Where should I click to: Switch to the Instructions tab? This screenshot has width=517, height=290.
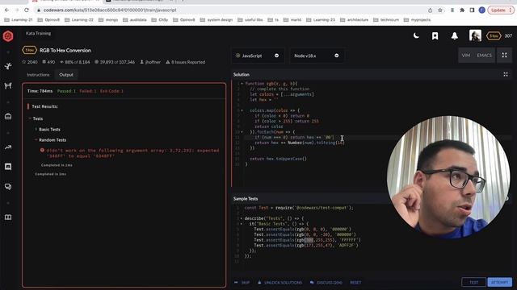coord(38,75)
